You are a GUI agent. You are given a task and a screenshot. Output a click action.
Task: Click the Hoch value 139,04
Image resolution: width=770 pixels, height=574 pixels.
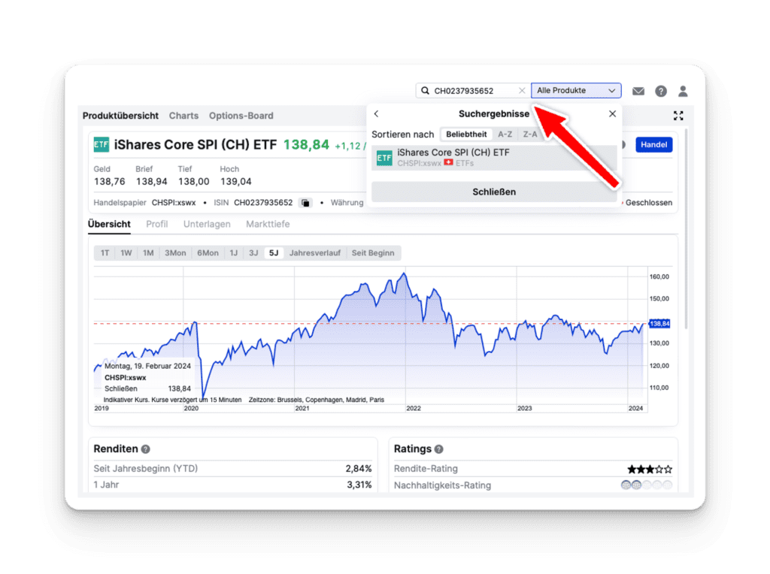pos(235,182)
